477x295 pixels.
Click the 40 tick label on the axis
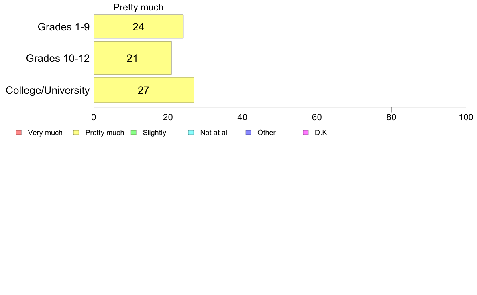[243, 117]
